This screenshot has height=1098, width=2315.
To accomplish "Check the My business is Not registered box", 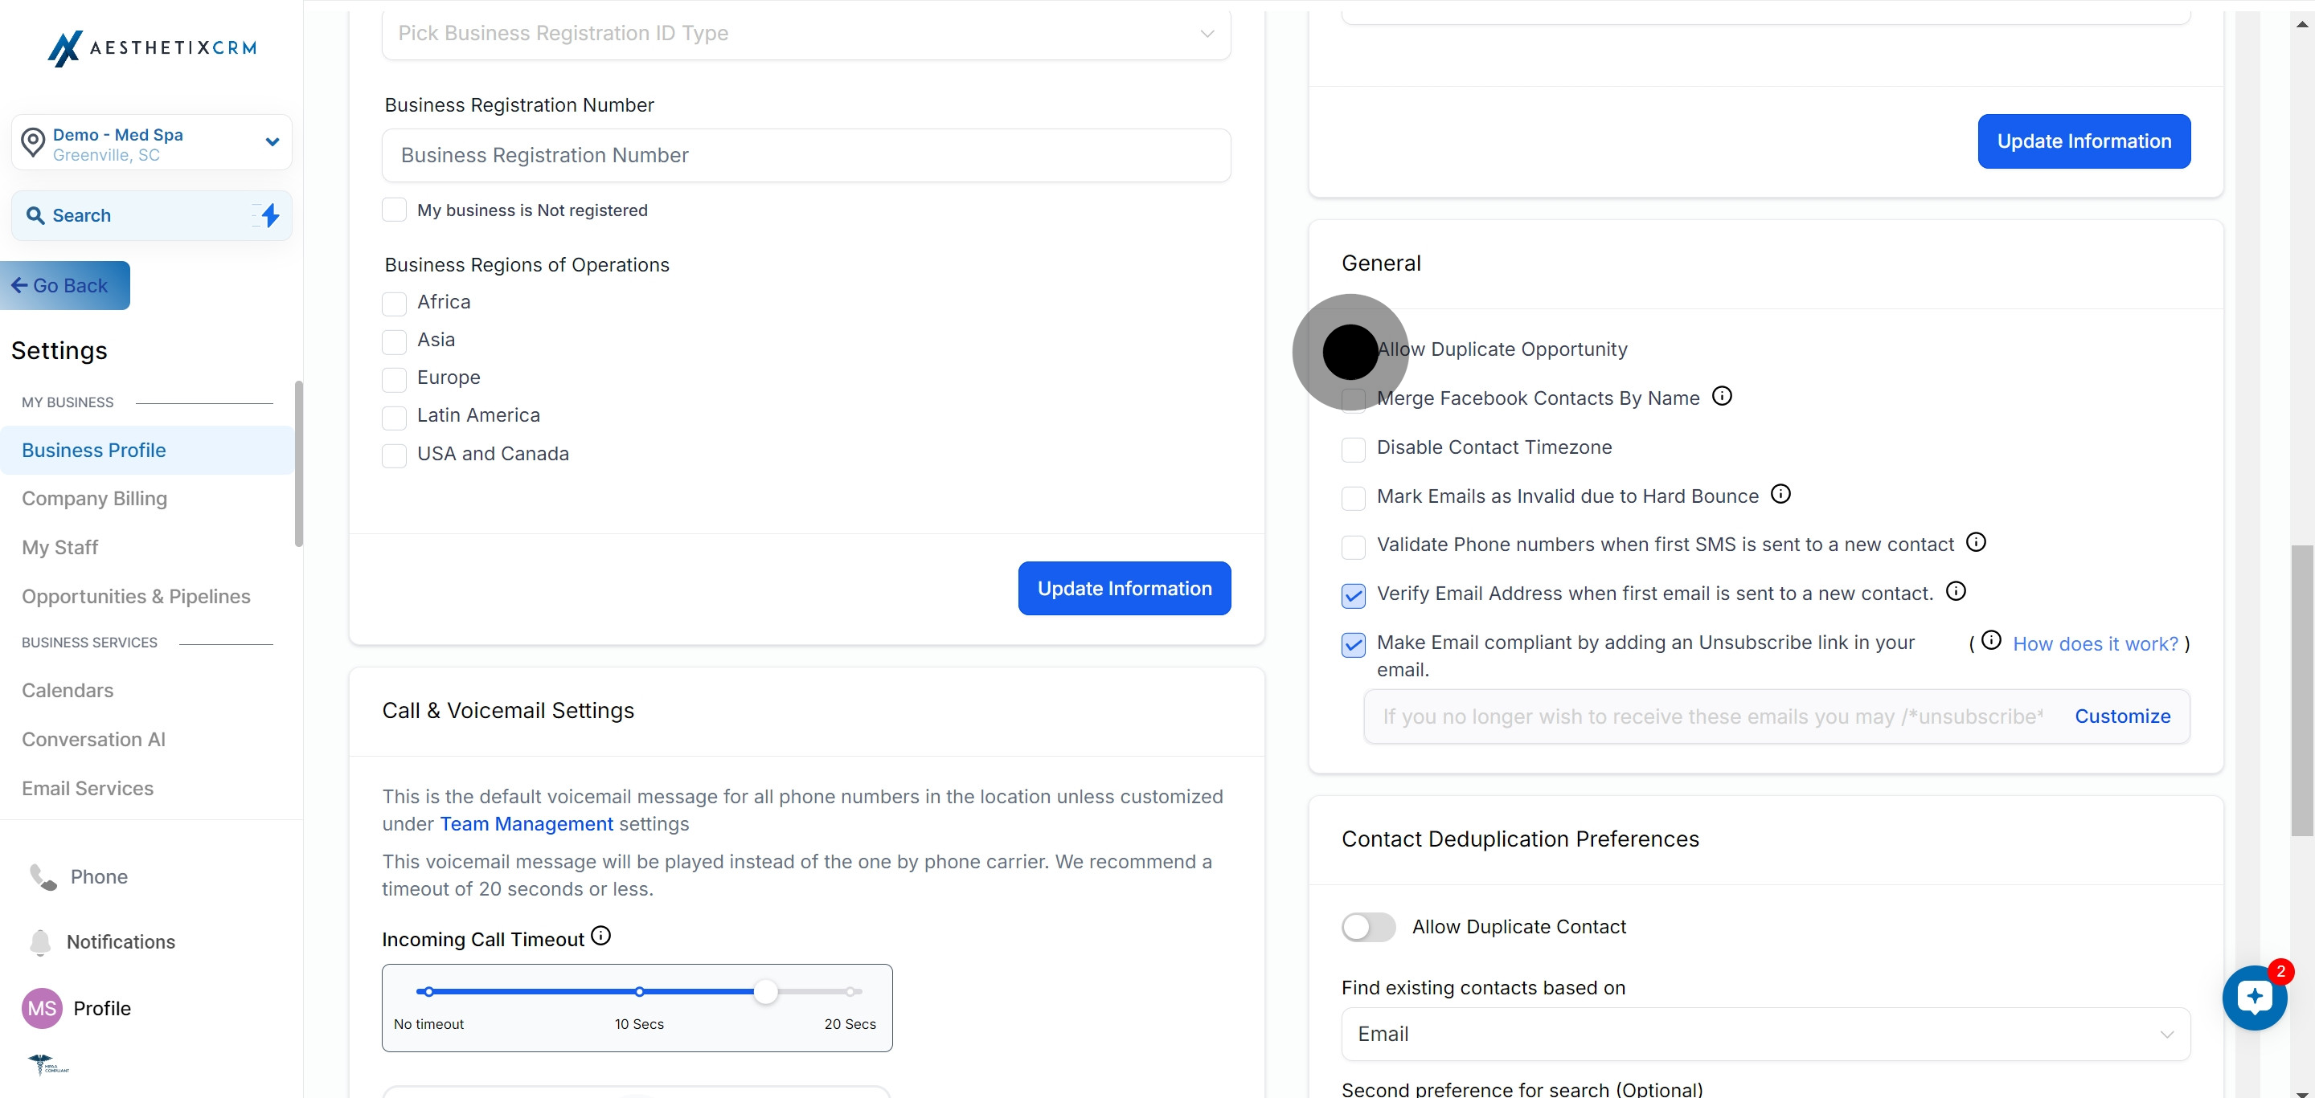I will [395, 210].
